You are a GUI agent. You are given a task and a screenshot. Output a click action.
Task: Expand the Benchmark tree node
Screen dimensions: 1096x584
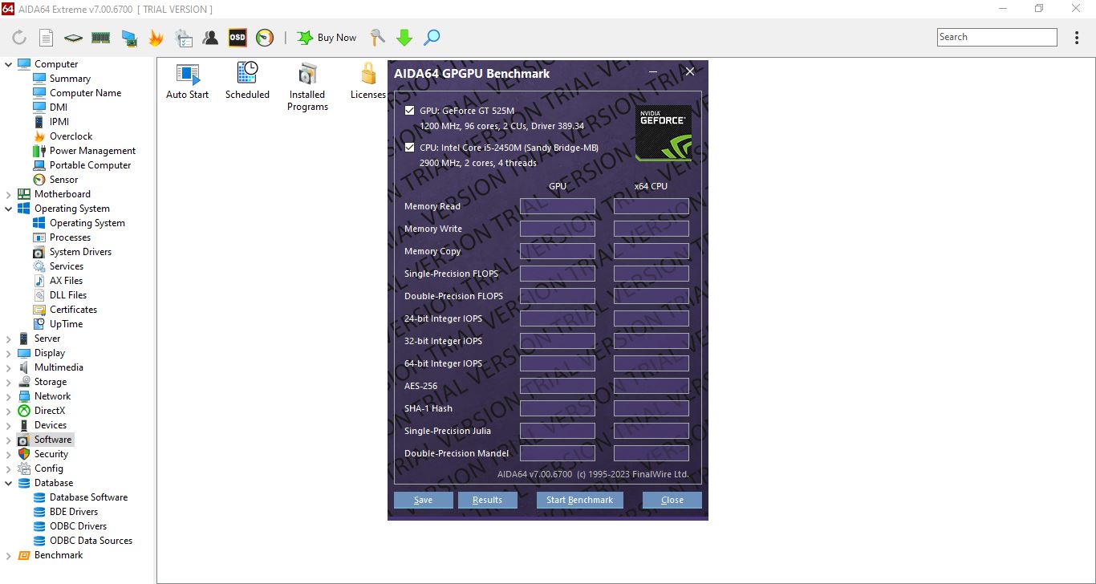[x=9, y=555]
